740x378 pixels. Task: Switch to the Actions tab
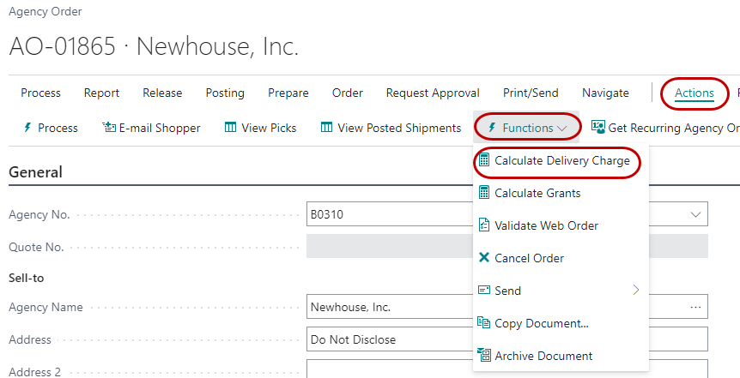point(694,93)
